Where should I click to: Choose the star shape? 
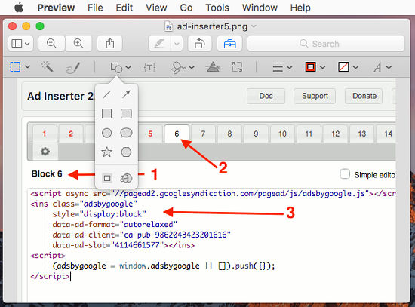(106, 152)
